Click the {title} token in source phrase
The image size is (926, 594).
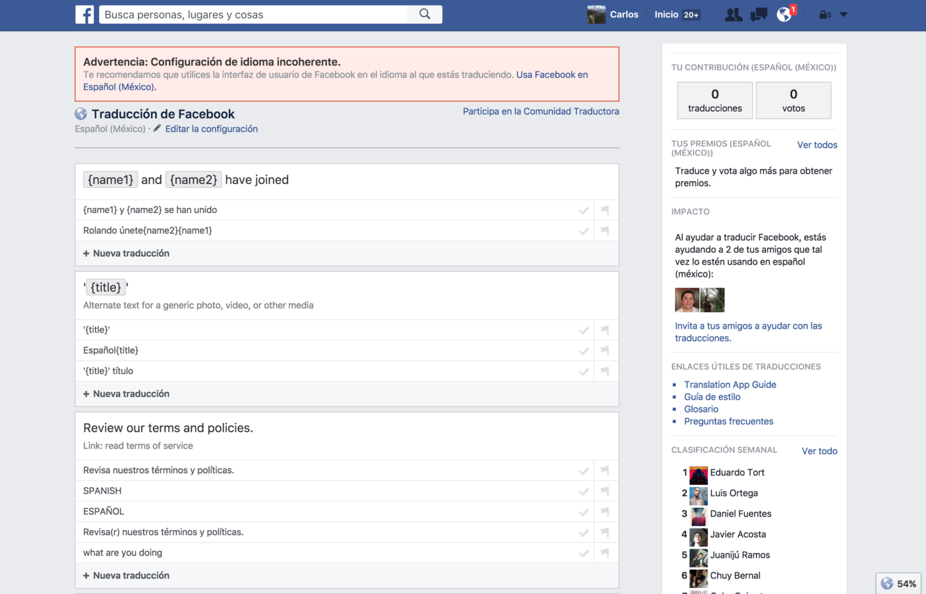tap(106, 287)
